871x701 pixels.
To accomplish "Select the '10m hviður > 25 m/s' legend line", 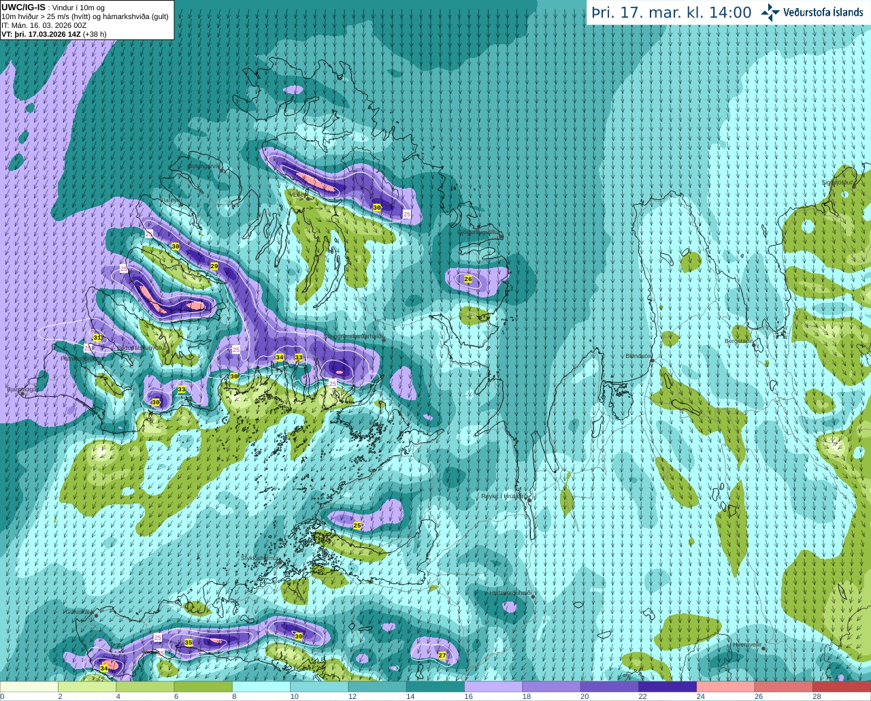I will click(x=84, y=16).
